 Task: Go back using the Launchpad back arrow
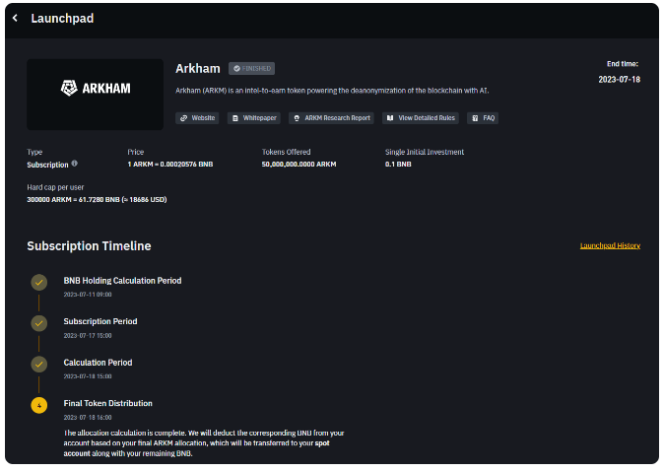[x=15, y=18]
